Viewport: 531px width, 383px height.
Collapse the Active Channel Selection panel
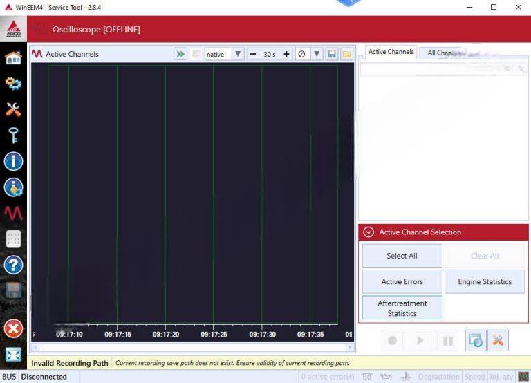click(x=369, y=232)
